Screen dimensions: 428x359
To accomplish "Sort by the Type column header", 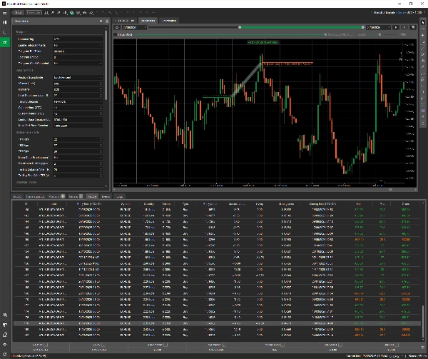I will coord(185,204).
